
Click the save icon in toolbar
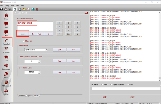pyautogui.click(x=2, y=9)
